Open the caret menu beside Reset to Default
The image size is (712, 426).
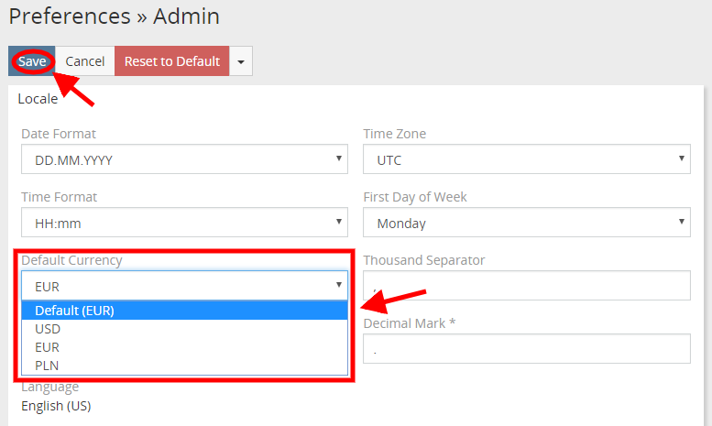click(241, 60)
